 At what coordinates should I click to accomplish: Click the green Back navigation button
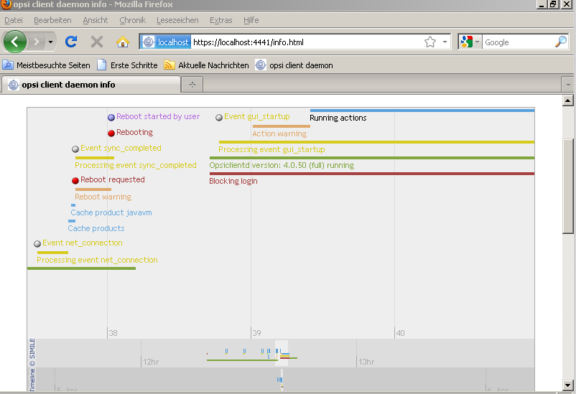[x=14, y=42]
